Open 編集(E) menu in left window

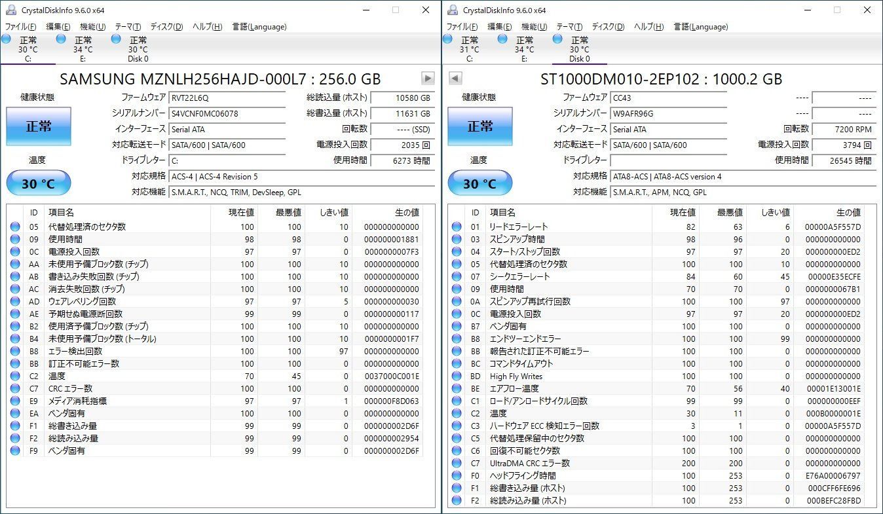[x=58, y=27]
